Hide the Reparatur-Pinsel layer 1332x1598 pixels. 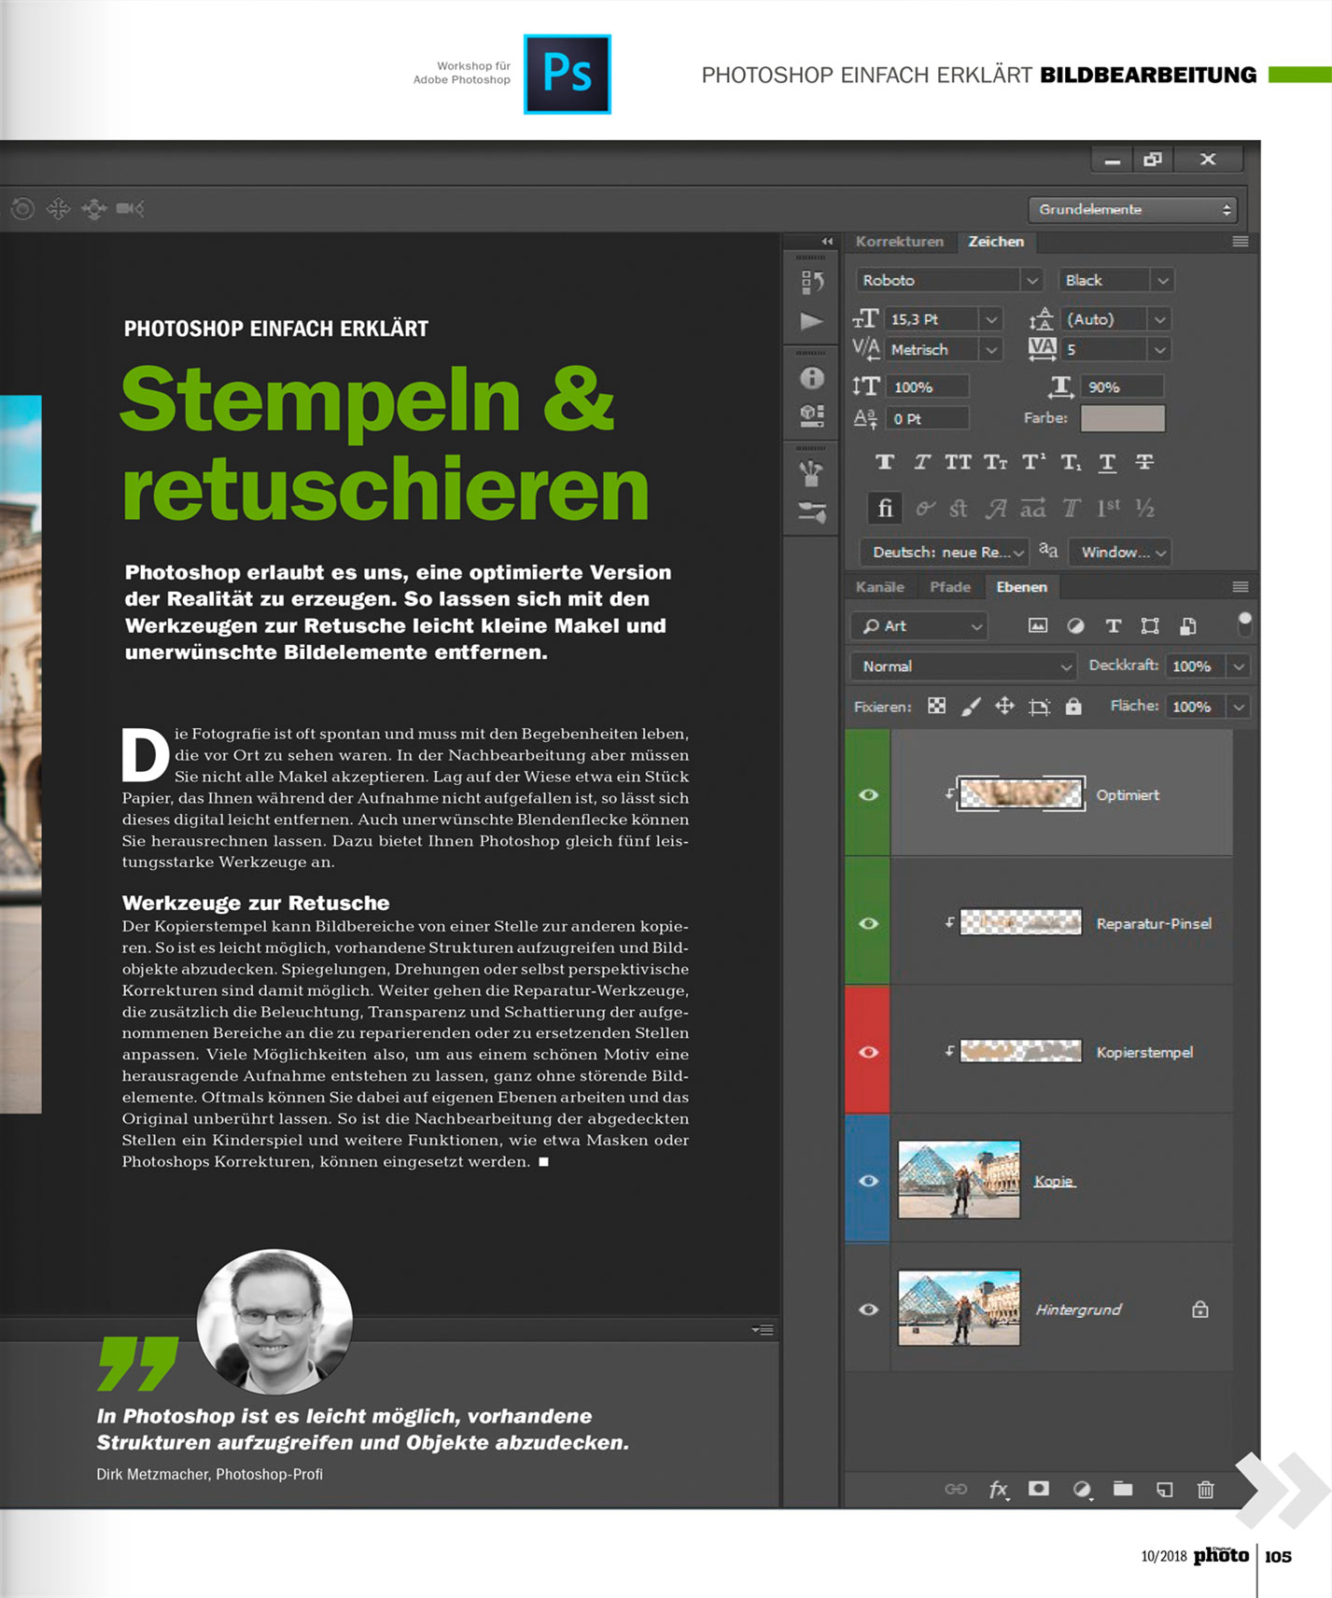[x=868, y=923]
